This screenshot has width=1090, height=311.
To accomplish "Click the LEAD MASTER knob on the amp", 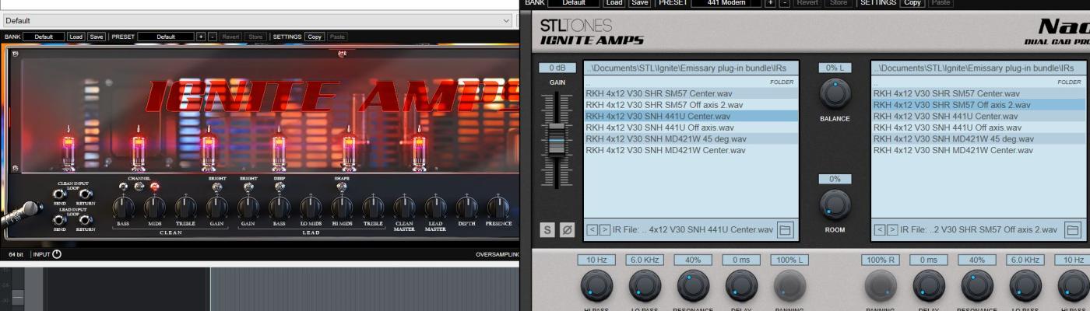I will (x=435, y=207).
